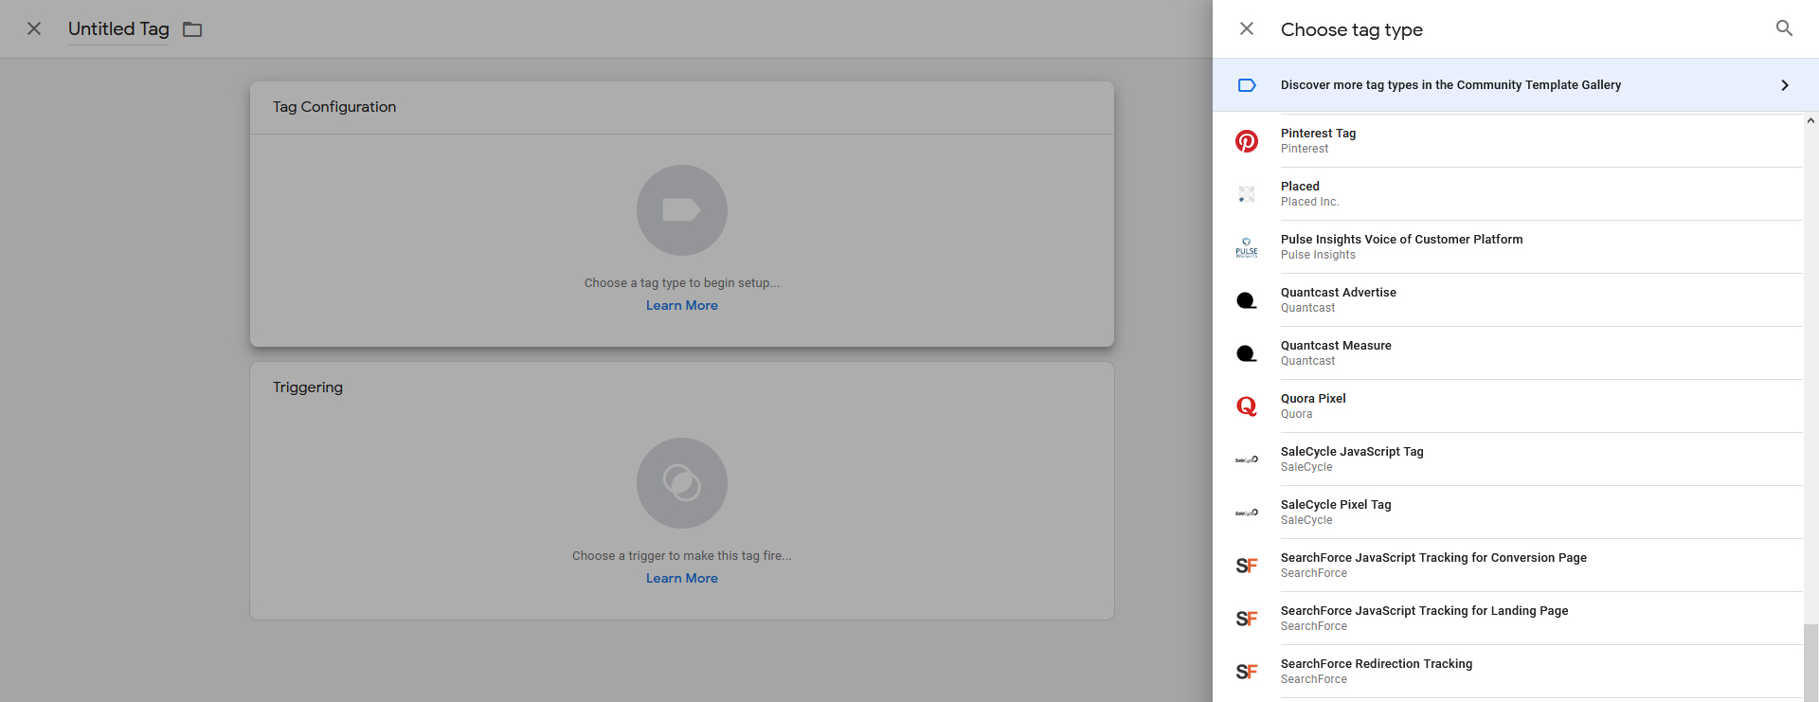The image size is (1819, 702).
Task: Click the search magnifier in tag type panel
Action: pyautogui.click(x=1784, y=28)
